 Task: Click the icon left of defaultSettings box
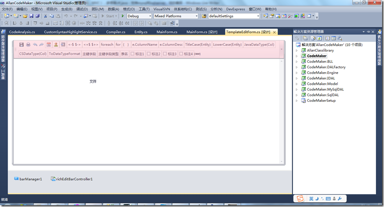[204, 16]
